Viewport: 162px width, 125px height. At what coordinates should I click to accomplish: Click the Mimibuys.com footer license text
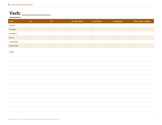(34, 119)
